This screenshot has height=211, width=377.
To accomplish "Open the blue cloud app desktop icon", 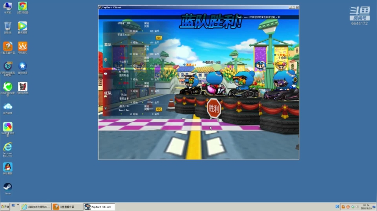I will 8,108.
